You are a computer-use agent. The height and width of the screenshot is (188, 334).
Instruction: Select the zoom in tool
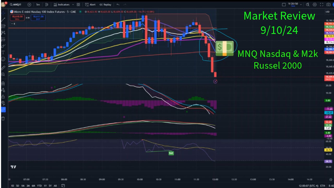pos(3,74)
